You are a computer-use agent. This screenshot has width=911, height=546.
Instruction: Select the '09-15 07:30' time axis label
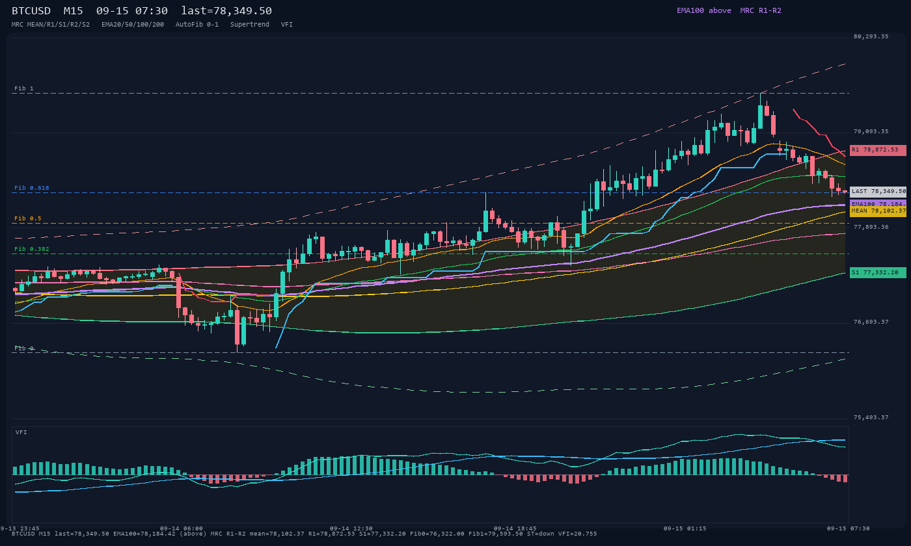click(x=848, y=528)
